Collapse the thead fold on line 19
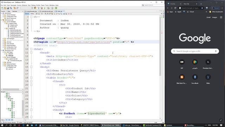Viewport: 225px width, 127px height. click(x=31, y=81)
